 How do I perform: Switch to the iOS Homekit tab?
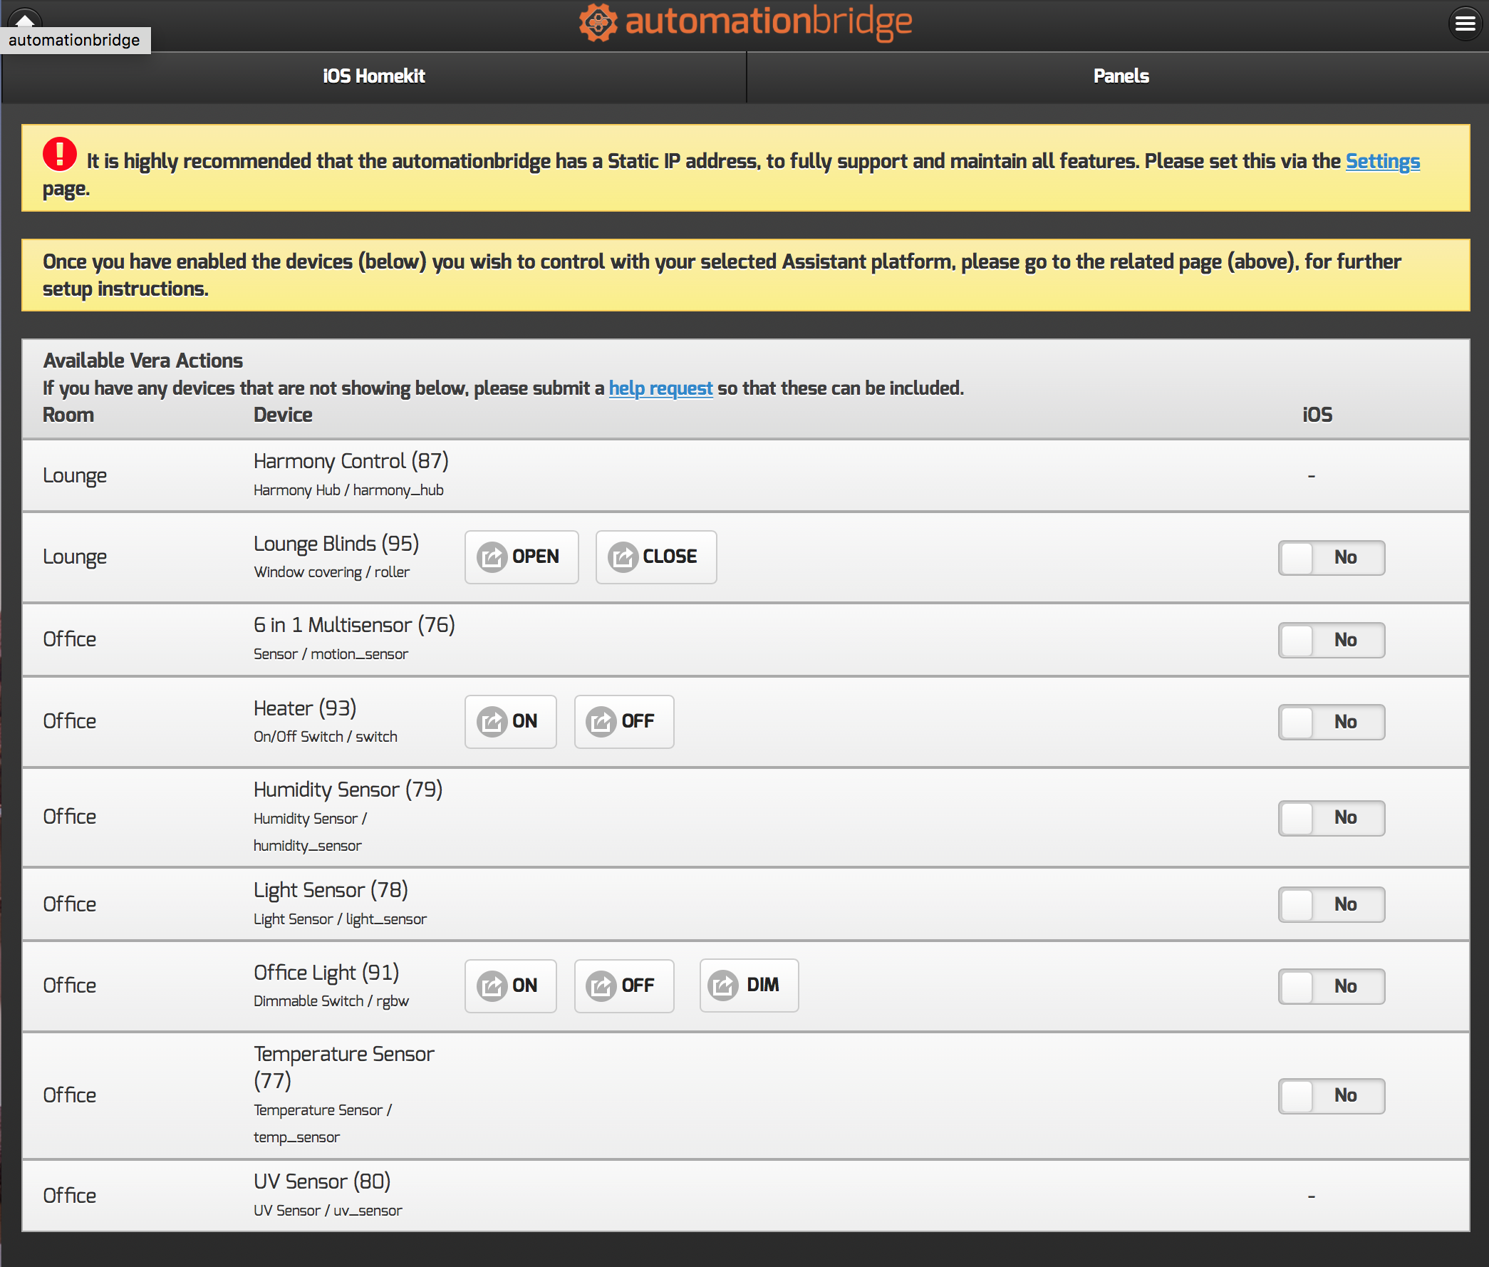(x=373, y=76)
